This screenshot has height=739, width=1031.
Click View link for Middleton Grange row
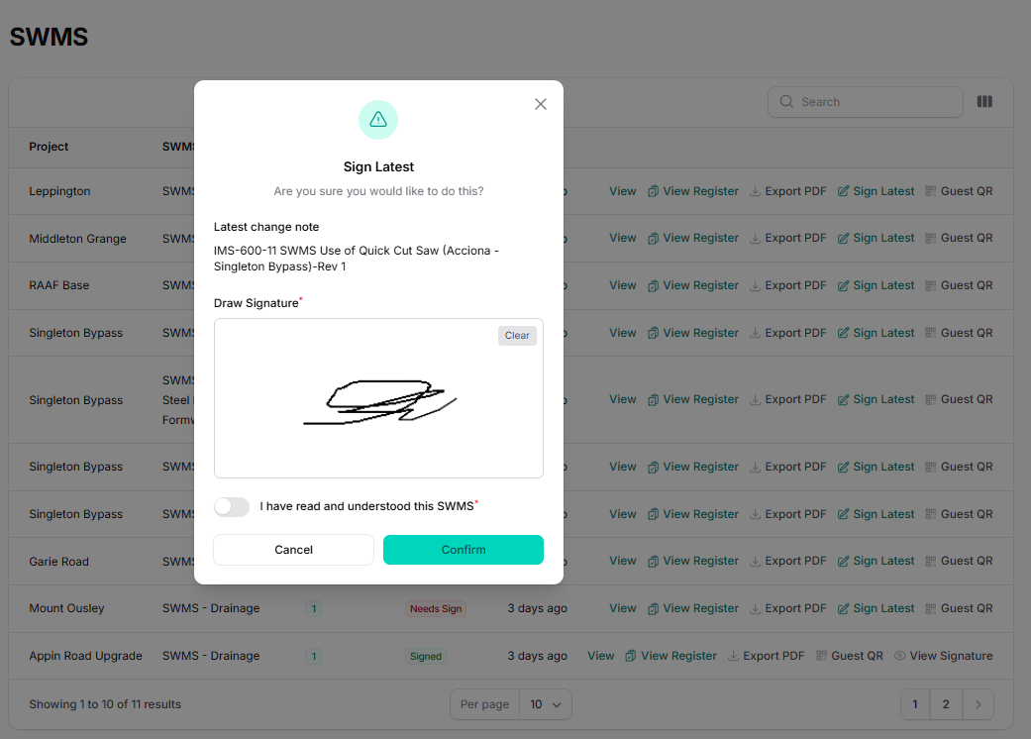coord(622,238)
